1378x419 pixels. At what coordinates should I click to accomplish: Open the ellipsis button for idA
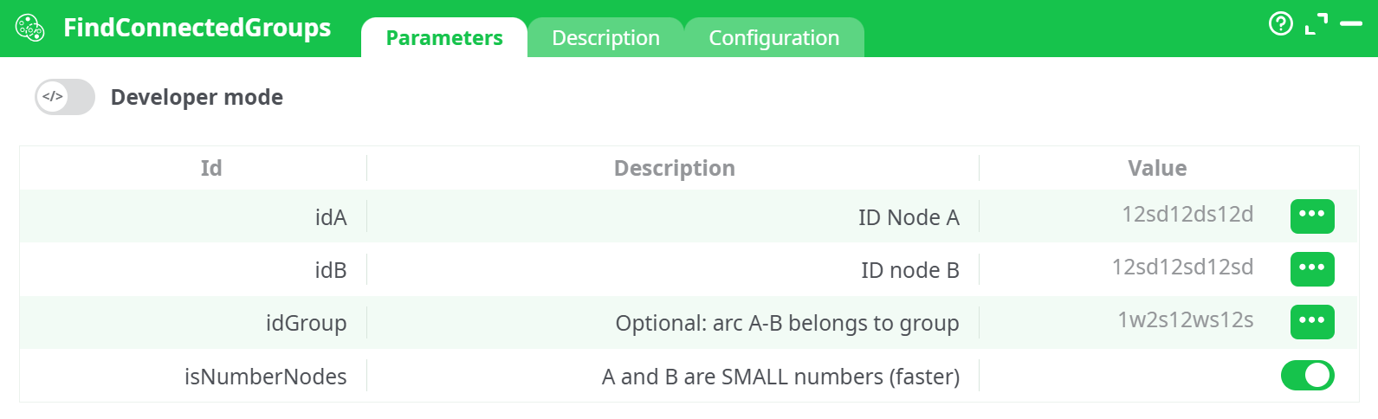(x=1311, y=216)
